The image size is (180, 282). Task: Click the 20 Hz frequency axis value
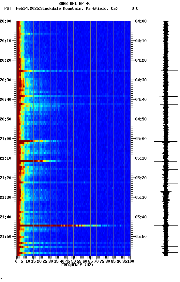pos(39,262)
